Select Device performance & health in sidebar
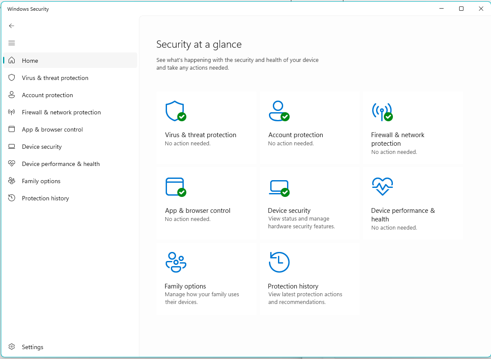 (x=70, y=164)
